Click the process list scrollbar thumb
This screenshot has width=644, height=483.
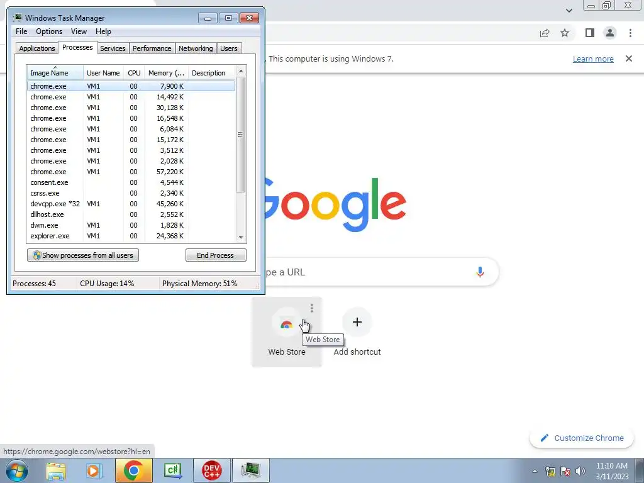point(241,135)
